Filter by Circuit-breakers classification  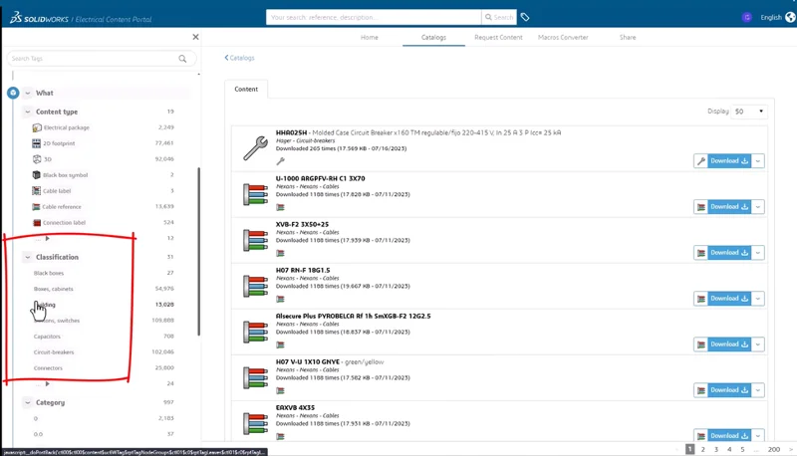click(54, 352)
